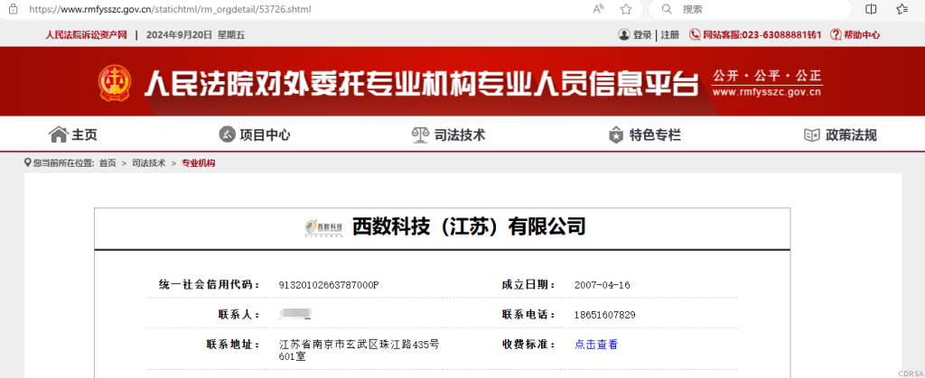
Task: Click the court emblem logo in banner
Action: point(115,83)
